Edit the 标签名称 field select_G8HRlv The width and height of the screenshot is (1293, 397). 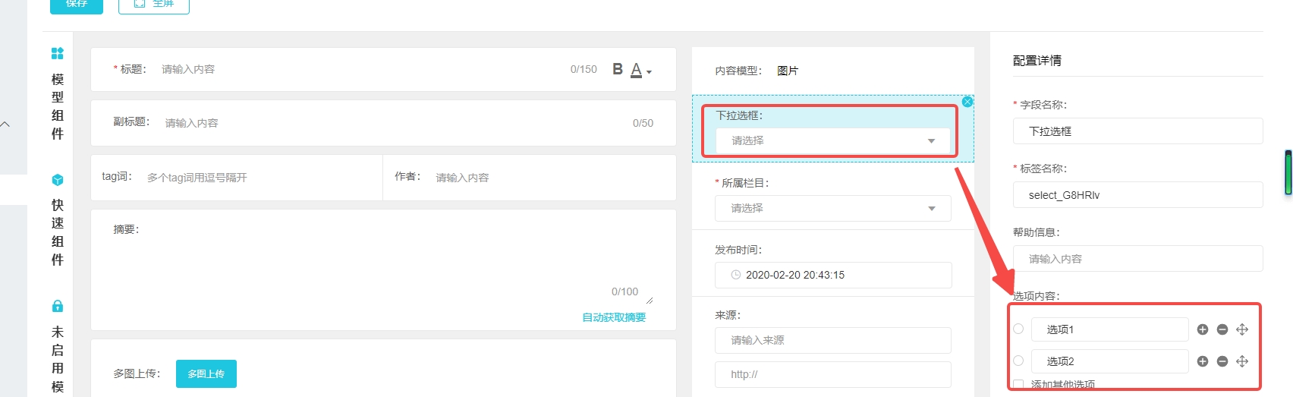[x=1137, y=195]
